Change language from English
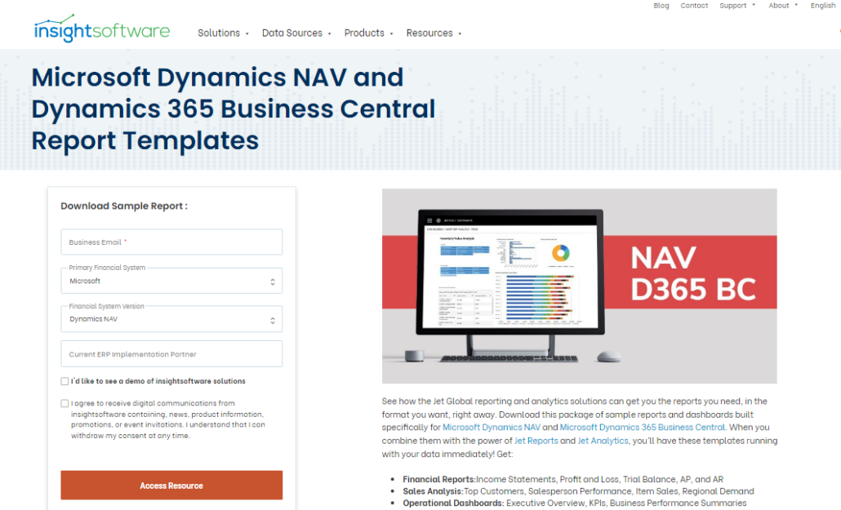The width and height of the screenshot is (841, 510). pos(822,6)
